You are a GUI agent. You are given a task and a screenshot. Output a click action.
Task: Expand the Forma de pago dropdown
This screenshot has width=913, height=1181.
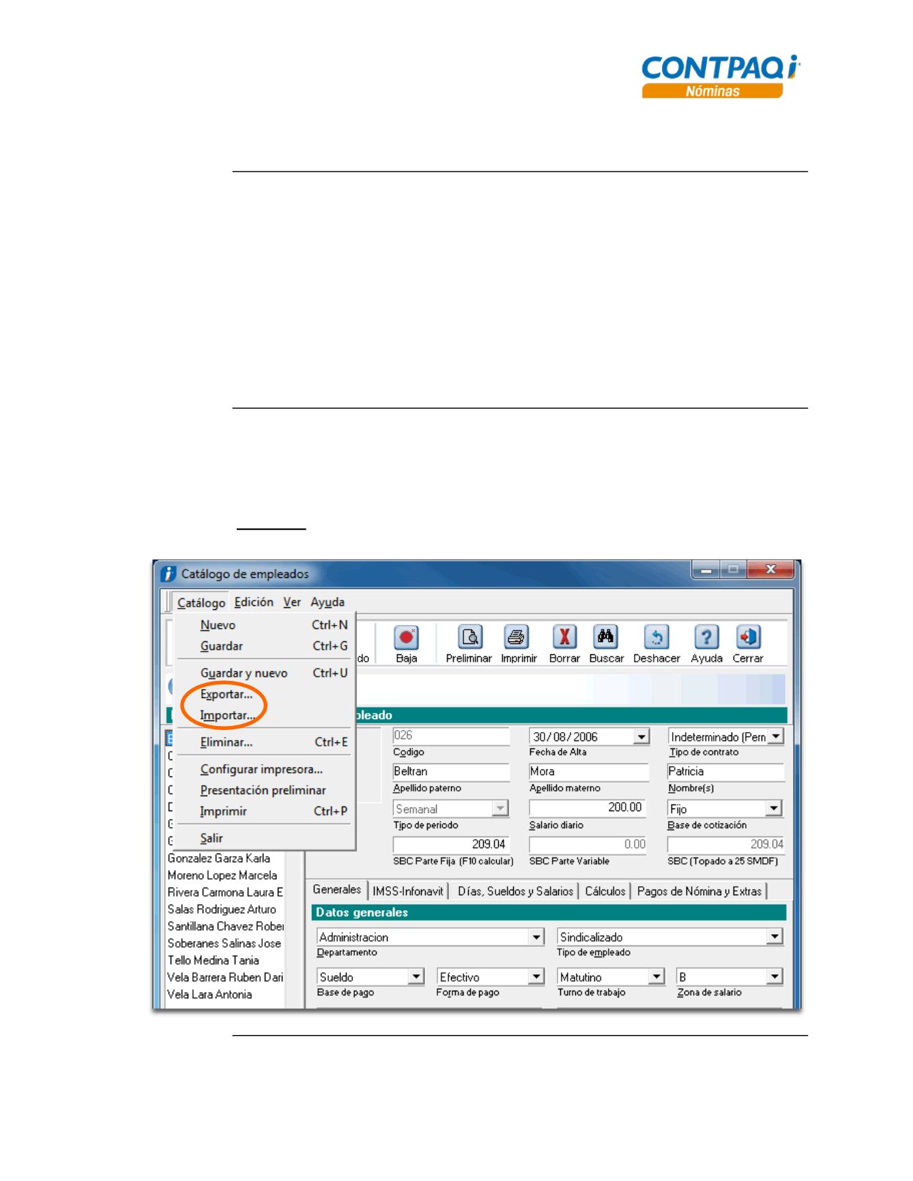click(x=536, y=977)
